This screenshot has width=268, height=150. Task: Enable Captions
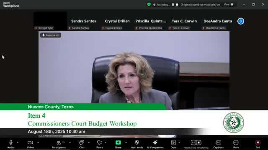pos(219,144)
